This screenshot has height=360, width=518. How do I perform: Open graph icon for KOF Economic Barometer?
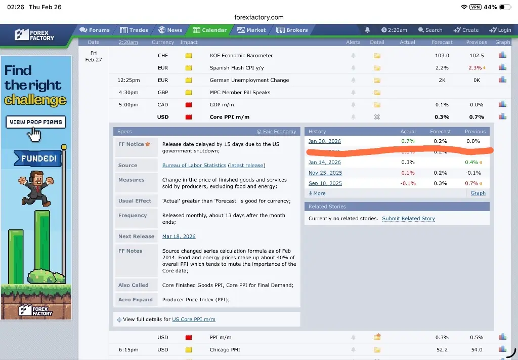click(x=503, y=55)
